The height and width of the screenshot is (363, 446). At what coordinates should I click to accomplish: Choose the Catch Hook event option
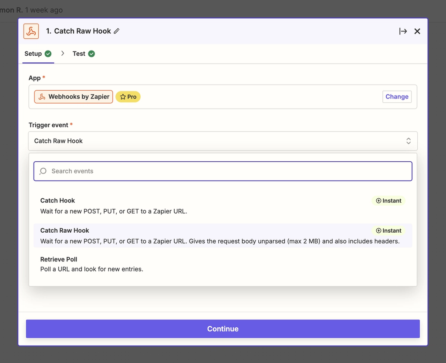(x=223, y=206)
